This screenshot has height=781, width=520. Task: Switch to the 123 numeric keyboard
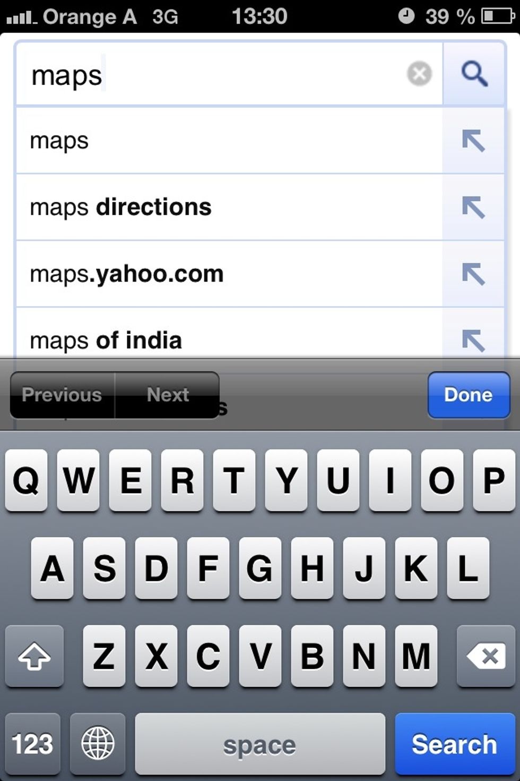[x=32, y=743]
